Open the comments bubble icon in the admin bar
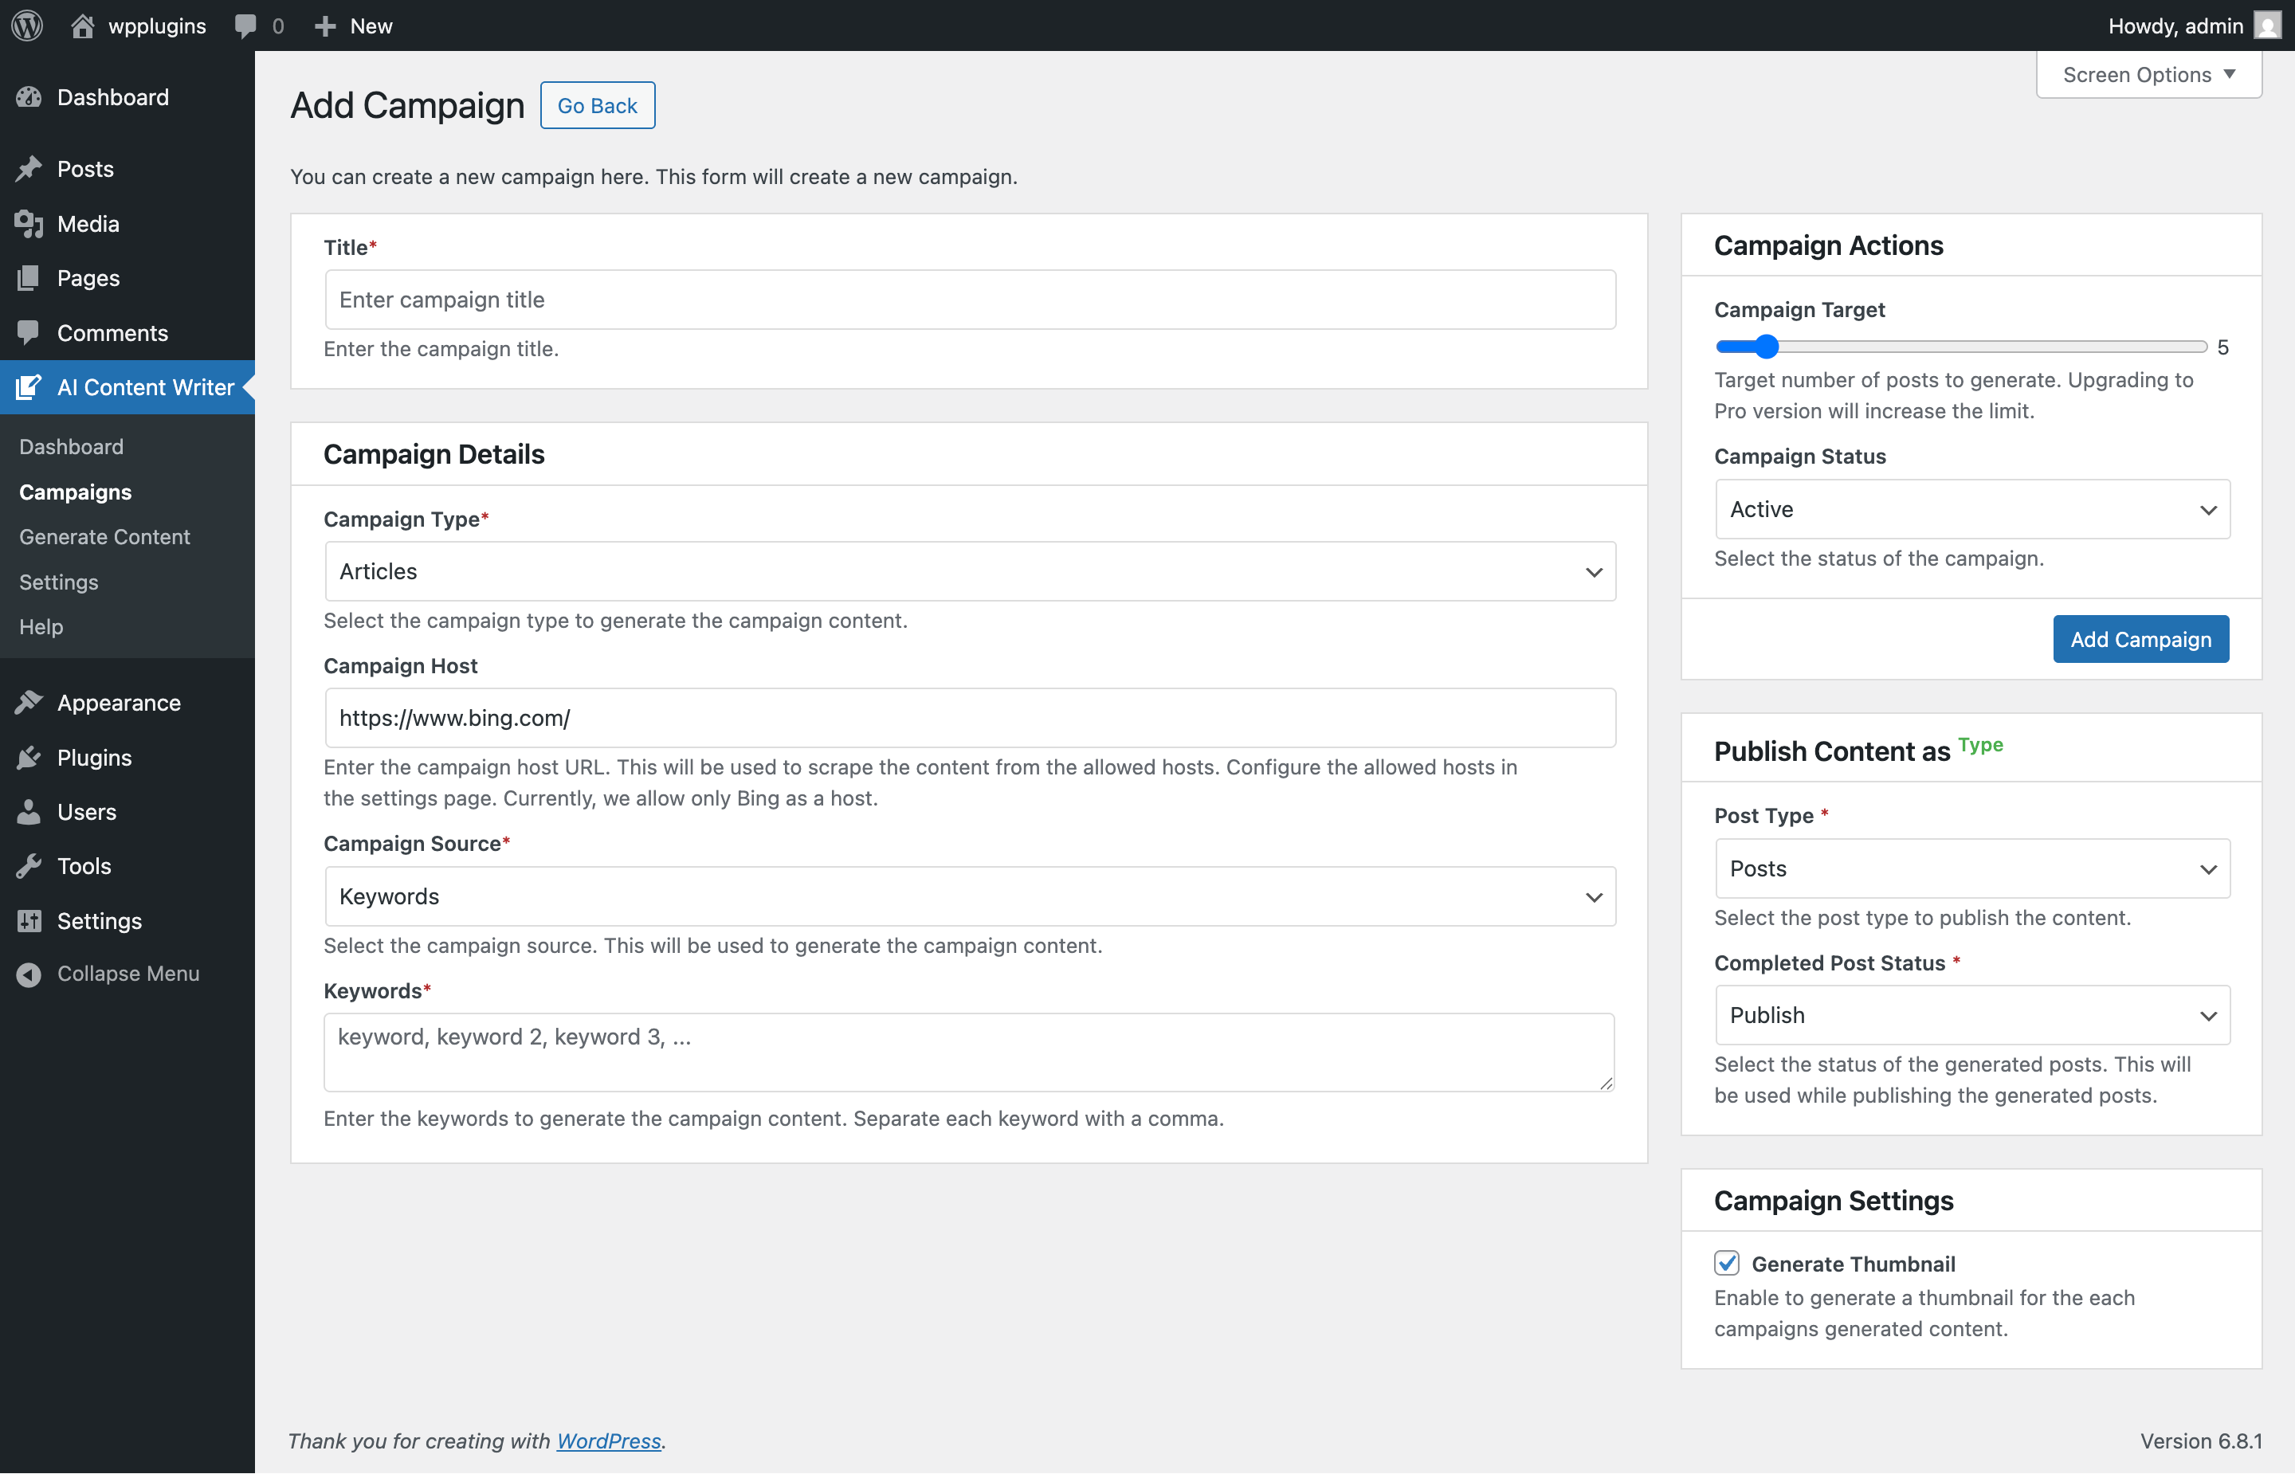2295x1474 pixels. pyautogui.click(x=246, y=25)
